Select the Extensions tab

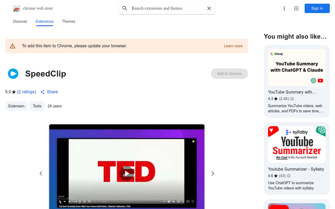pos(45,21)
